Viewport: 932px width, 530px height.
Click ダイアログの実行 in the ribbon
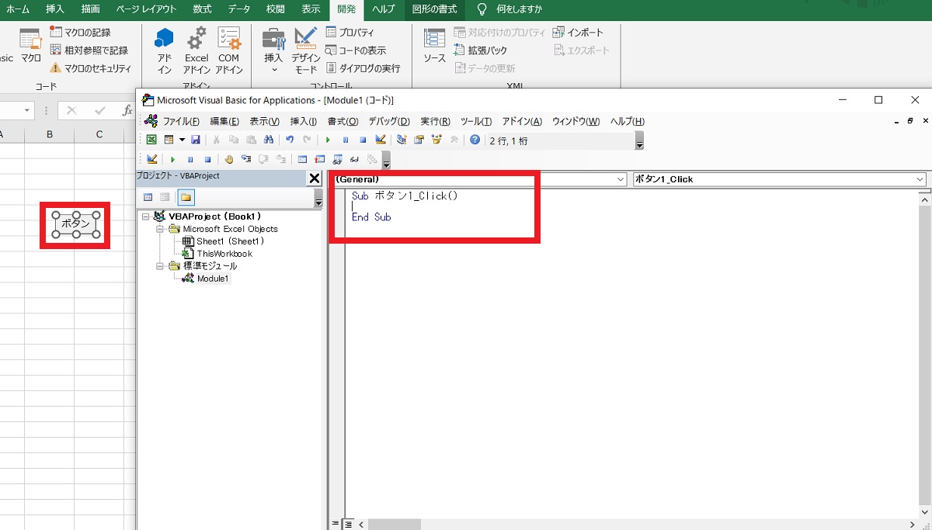[363, 68]
